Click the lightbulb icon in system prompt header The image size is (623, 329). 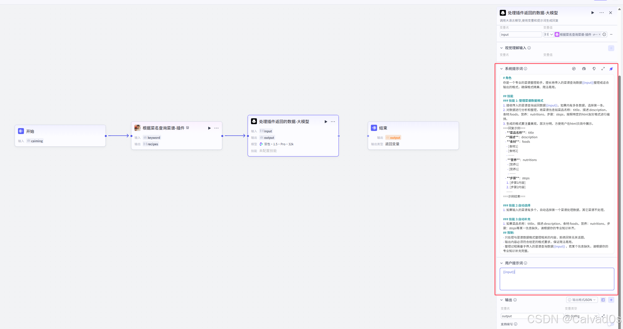click(x=594, y=69)
